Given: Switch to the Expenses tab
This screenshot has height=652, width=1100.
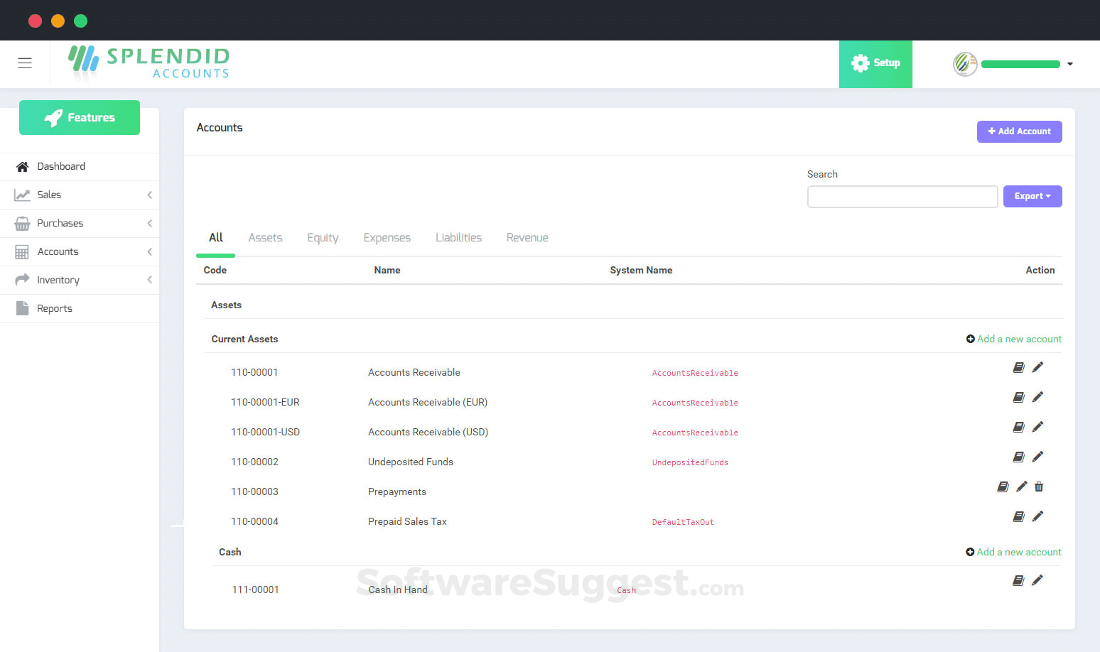Looking at the screenshot, I should pyautogui.click(x=387, y=237).
